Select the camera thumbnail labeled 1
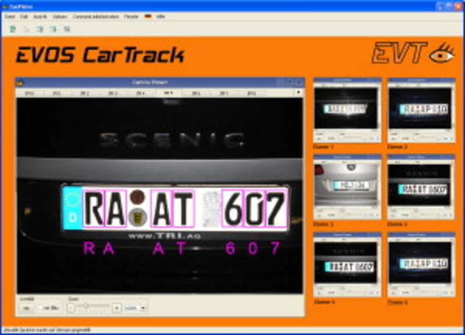The height and width of the screenshot is (335, 465). click(347, 111)
